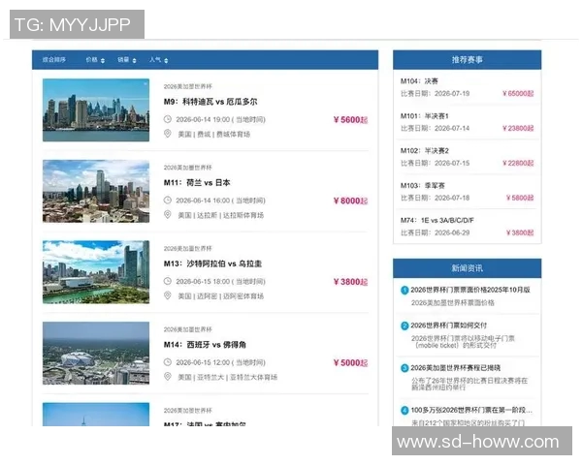Click the location pin icon for M14
The width and height of the screenshot is (582, 465).
click(x=168, y=377)
